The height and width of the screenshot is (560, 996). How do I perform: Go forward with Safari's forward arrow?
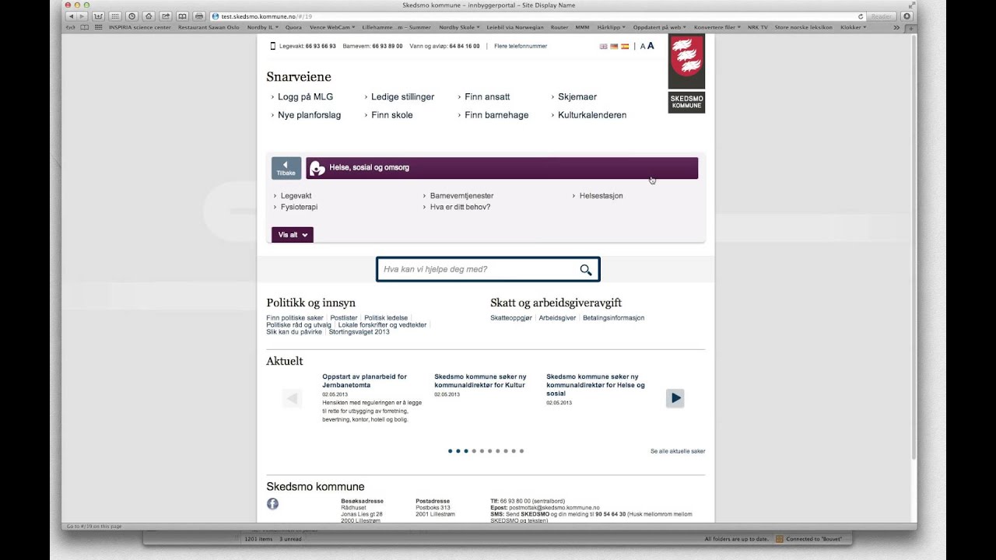tap(82, 16)
